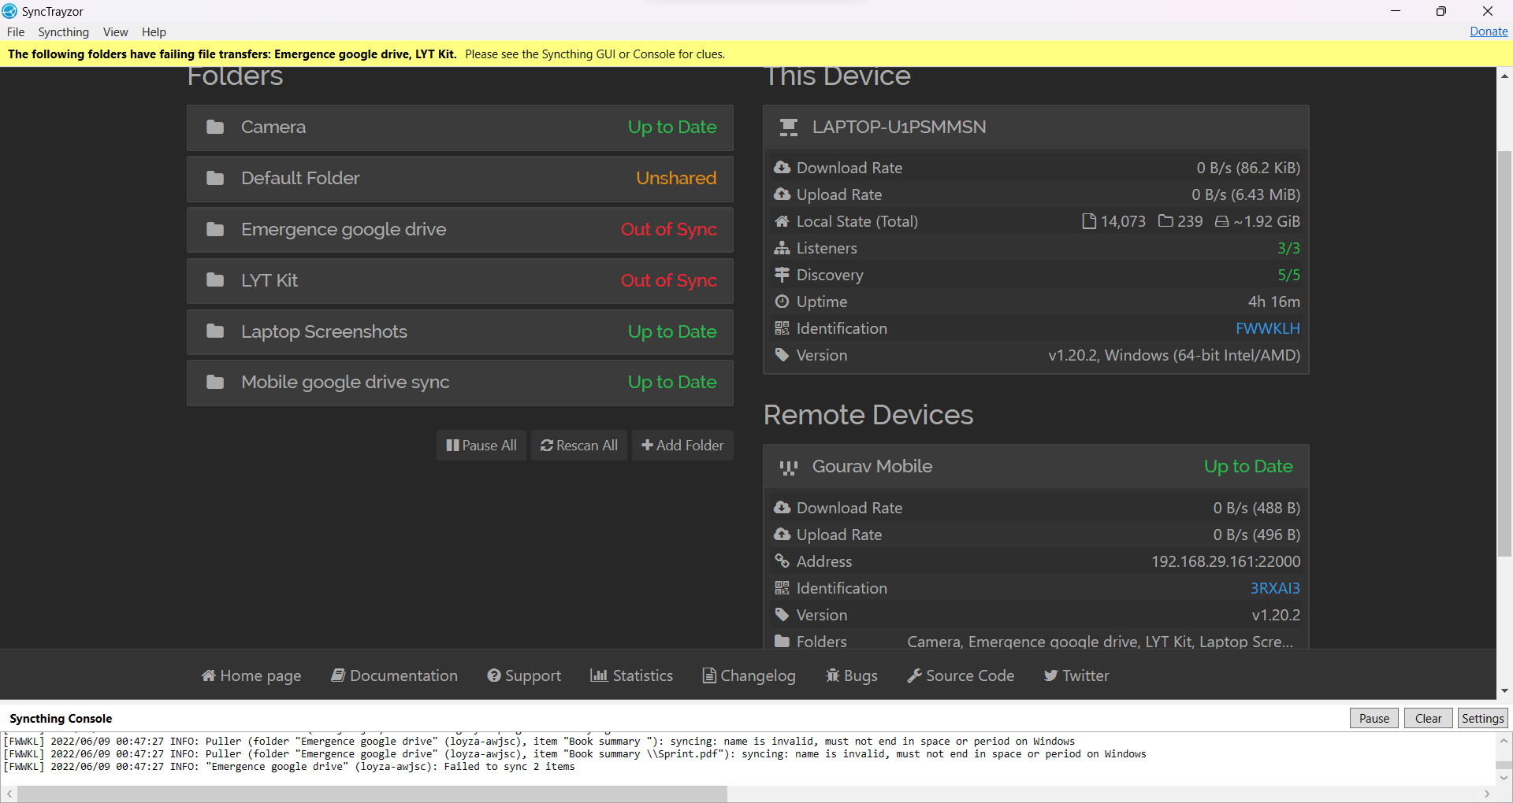1513x803 pixels.
Task: Click the Emergence google drive folder icon
Action: pyautogui.click(x=215, y=229)
